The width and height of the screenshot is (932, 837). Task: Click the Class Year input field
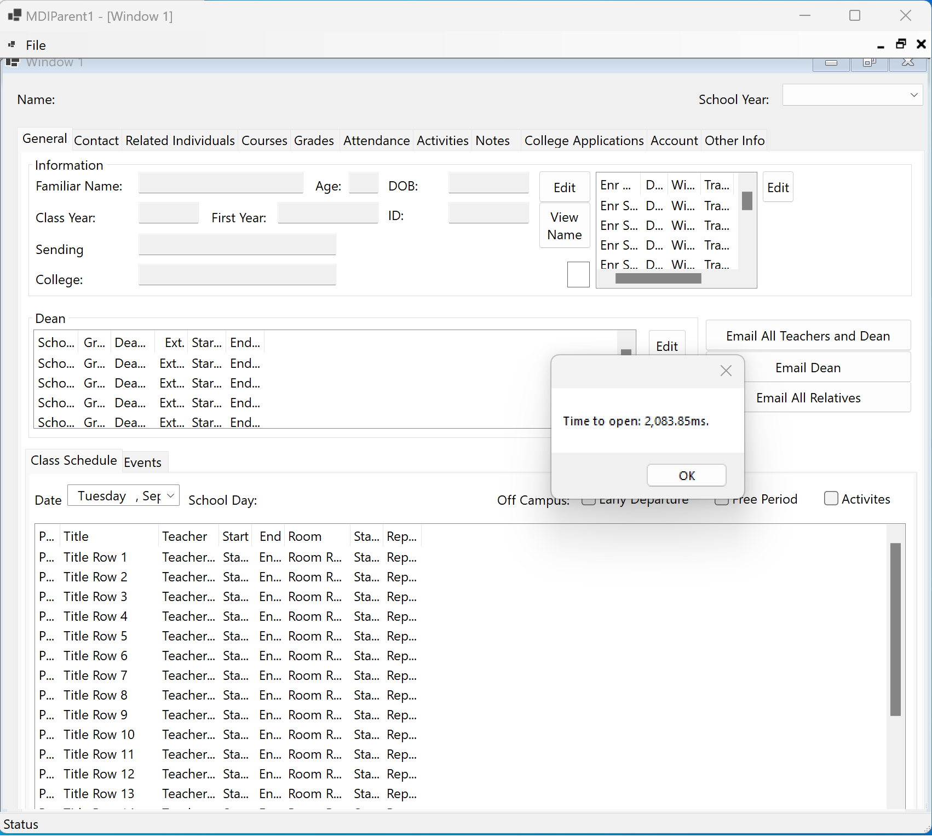169,213
